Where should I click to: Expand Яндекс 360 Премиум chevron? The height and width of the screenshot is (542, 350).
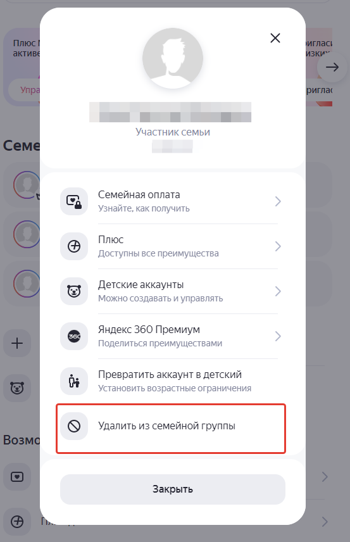278,336
